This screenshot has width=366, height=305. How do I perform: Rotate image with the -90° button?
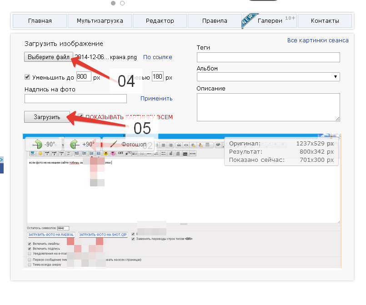[x=44, y=144]
